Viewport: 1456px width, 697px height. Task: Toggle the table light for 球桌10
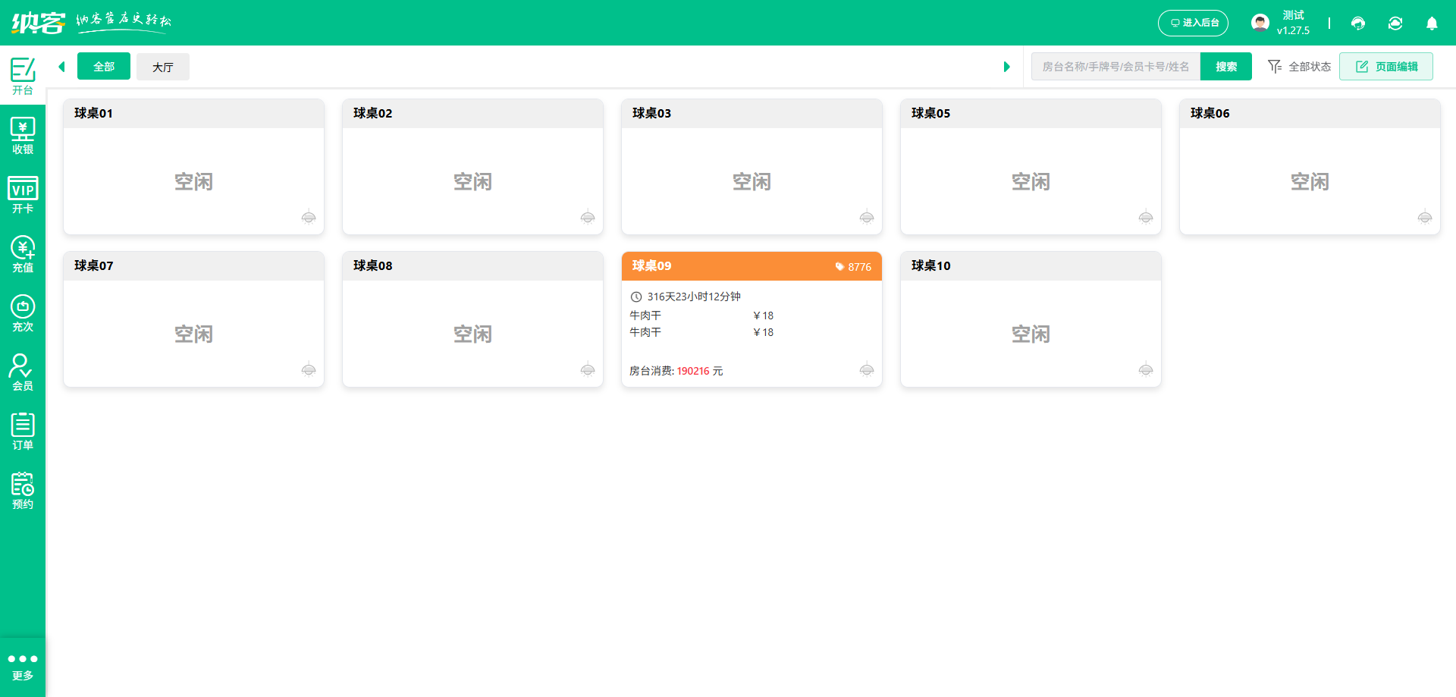[x=1146, y=370]
